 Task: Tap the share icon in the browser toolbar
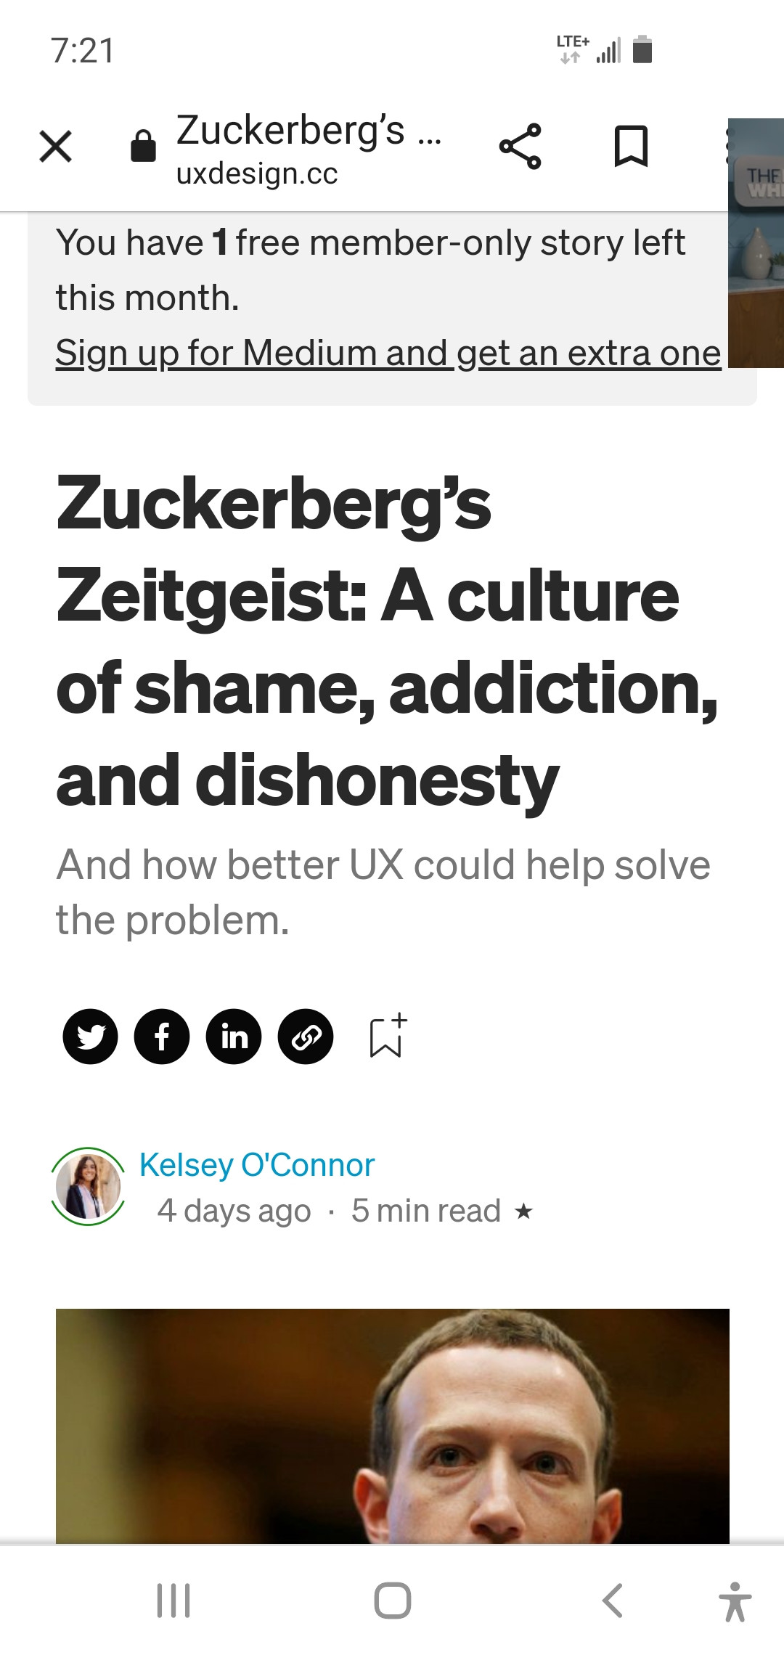pyautogui.click(x=520, y=147)
